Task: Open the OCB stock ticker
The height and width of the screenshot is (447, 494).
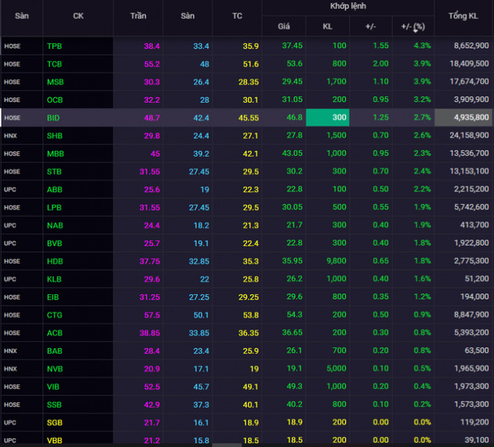Action: (55, 100)
